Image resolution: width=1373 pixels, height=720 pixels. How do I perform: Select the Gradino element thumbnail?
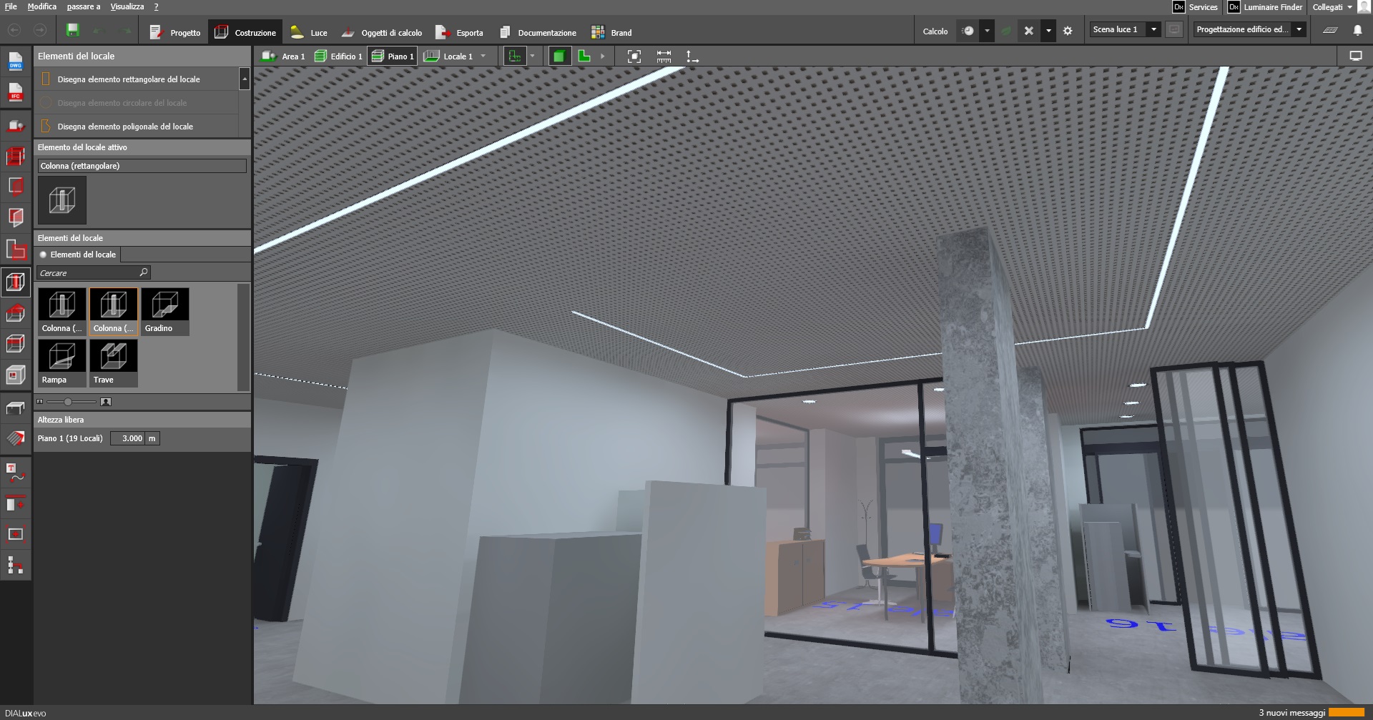tap(165, 312)
